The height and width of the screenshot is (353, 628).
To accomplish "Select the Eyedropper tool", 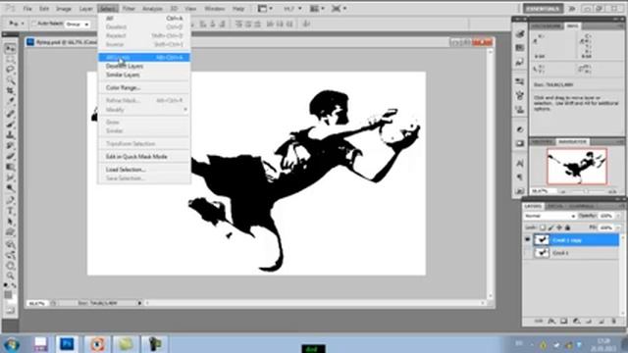I will (10, 101).
